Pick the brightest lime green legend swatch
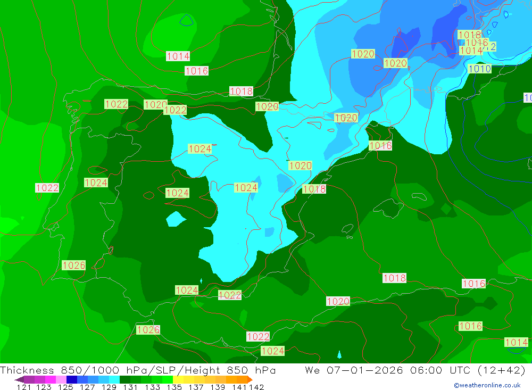 click(x=168, y=379)
